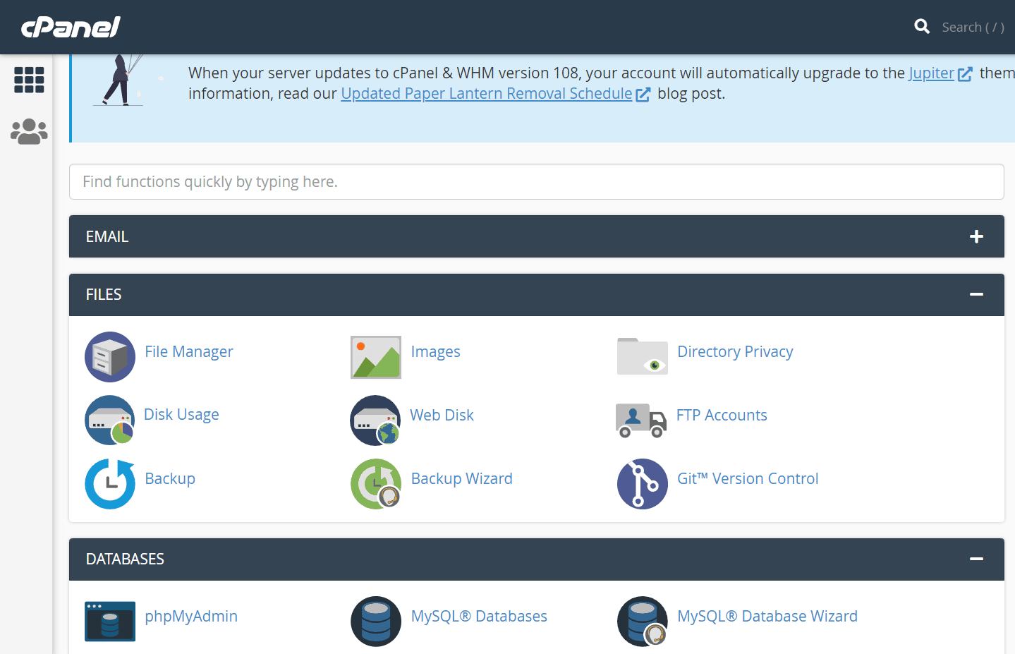The image size is (1015, 654).
Task: Select the Disk Usage icon
Action: [x=110, y=420]
